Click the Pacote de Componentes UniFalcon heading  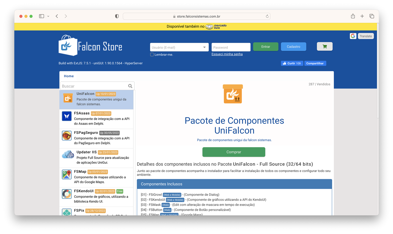pyautogui.click(x=234, y=125)
